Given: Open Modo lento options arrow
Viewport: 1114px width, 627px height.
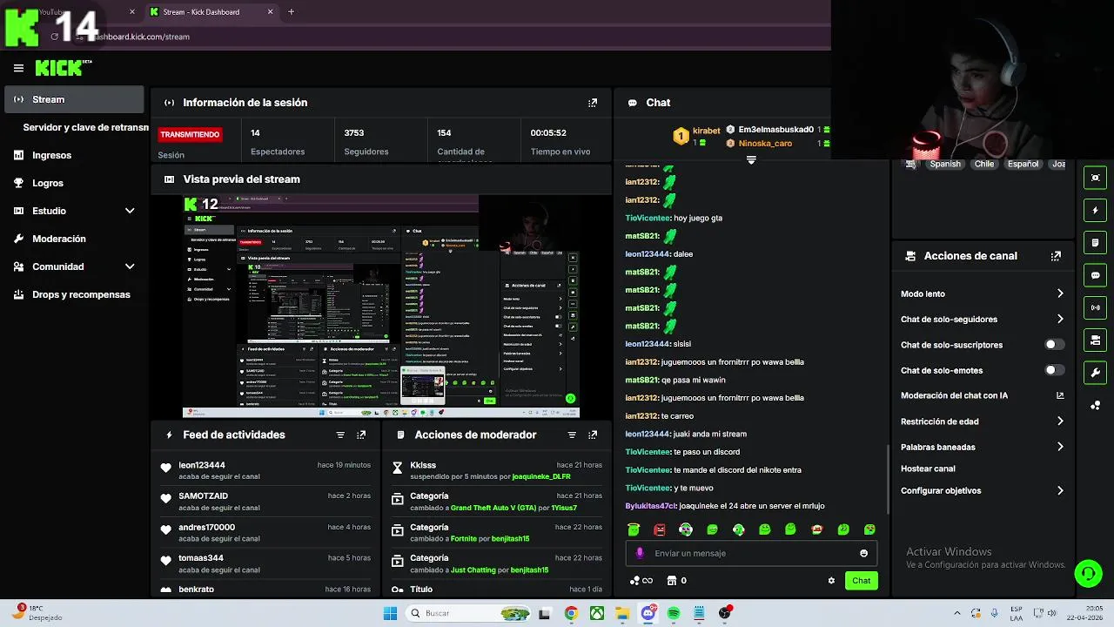Looking at the screenshot, I should point(1060,293).
